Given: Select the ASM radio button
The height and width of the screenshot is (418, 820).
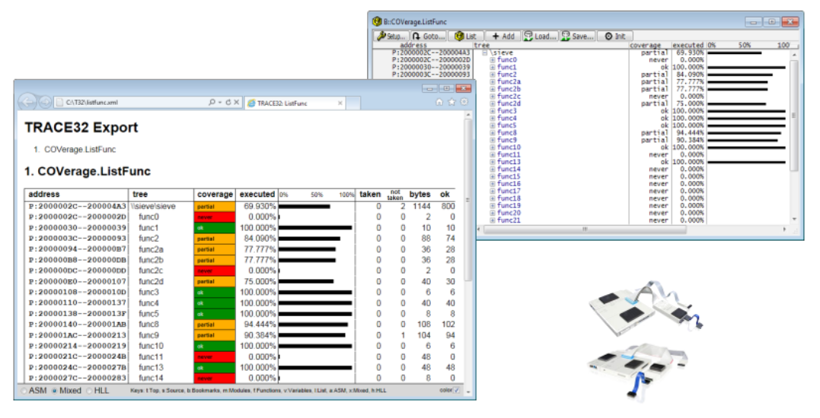Looking at the screenshot, I should click(24, 391).
